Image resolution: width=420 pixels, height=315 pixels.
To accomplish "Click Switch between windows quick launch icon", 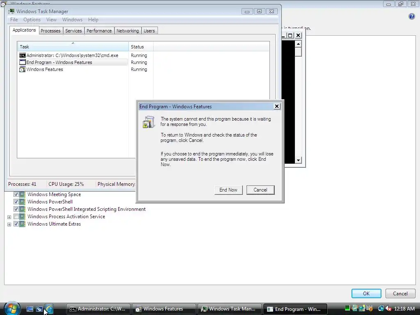I will pyautogui.click(x=39, y=309).
